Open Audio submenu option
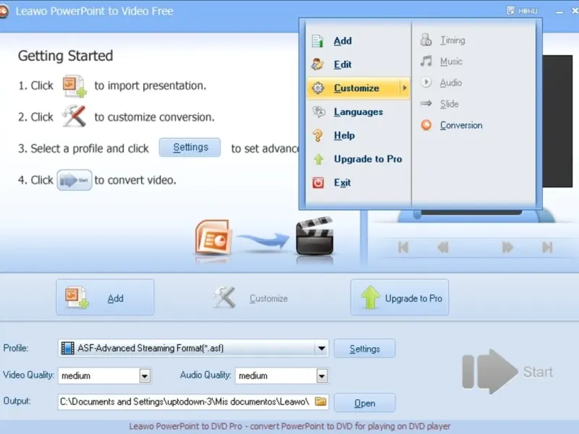 click(450, 82)
